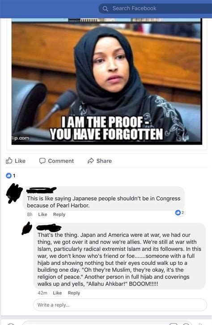Open the post's like reaction count

(x=11, y=176)
